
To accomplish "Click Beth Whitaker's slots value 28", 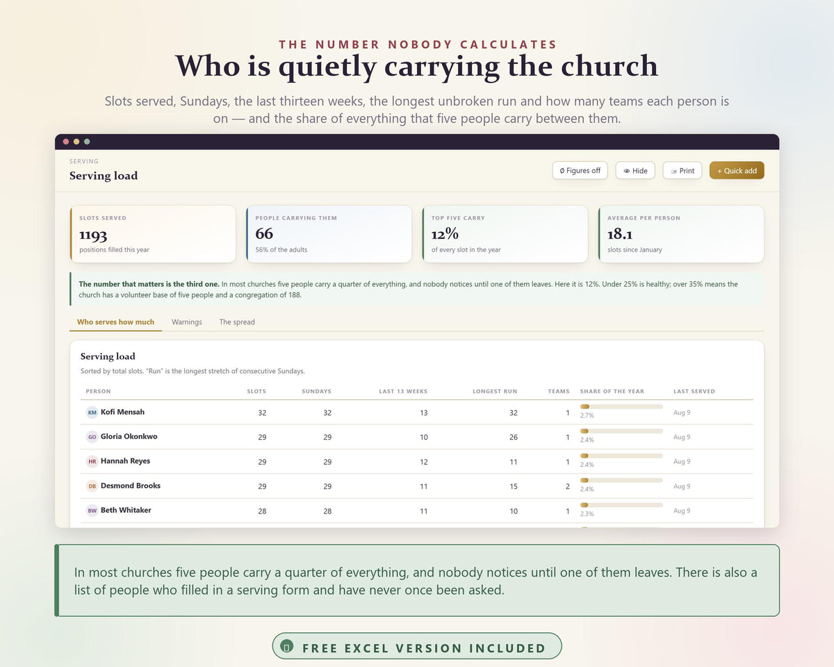I will pos(262,511).
